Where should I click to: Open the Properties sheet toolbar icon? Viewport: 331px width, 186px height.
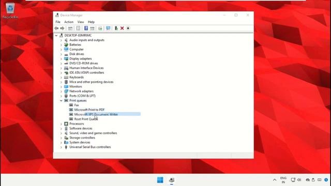[78, 28]
